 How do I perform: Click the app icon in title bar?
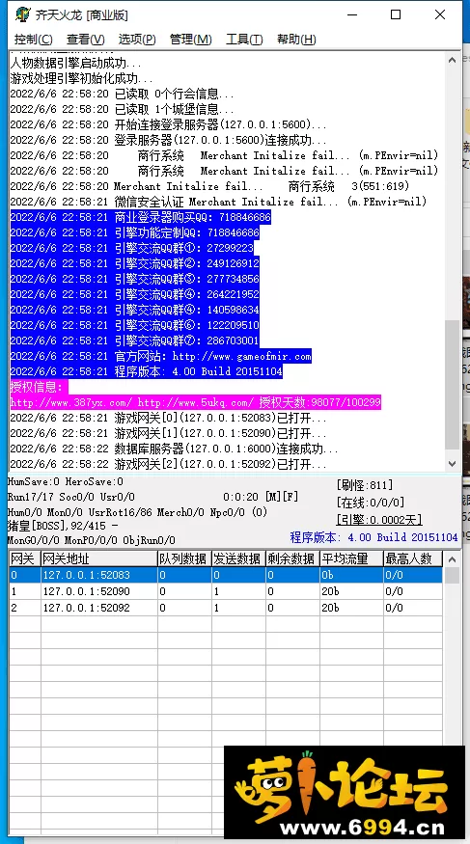(x=22, y=15)
